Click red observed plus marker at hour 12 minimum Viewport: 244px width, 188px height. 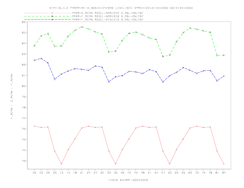(x=62, y=164)
